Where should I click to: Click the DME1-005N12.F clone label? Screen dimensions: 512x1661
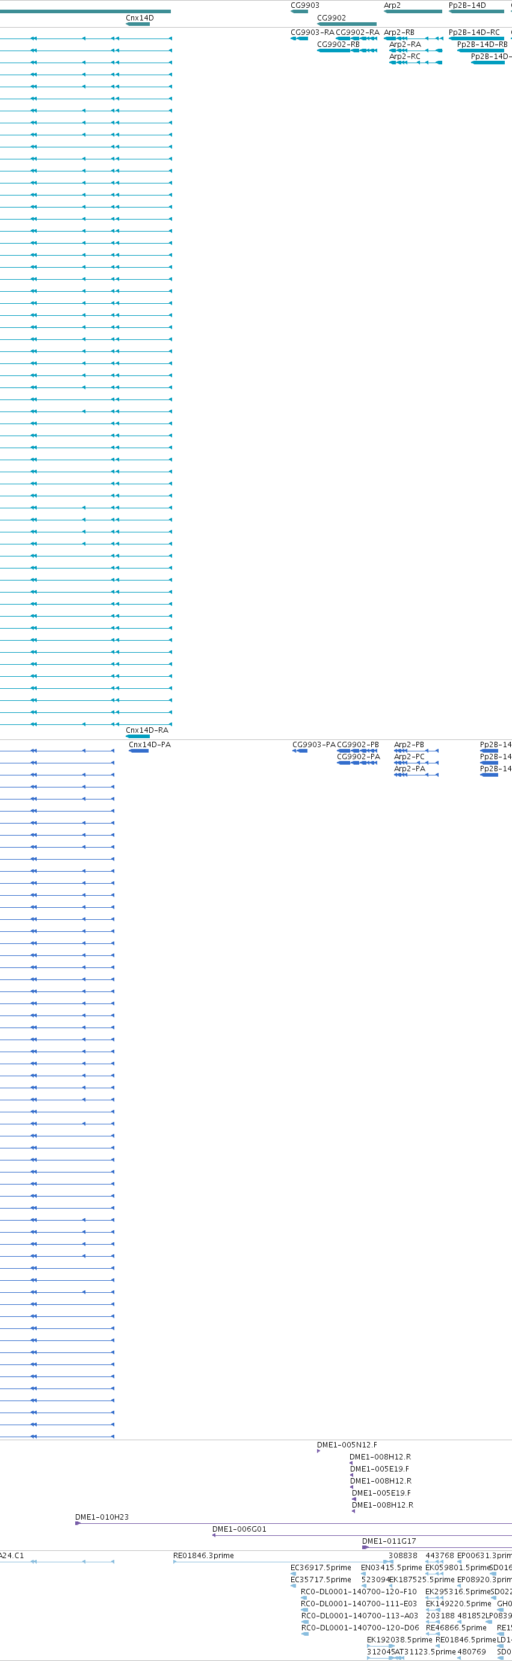(x=347, y=1445)
